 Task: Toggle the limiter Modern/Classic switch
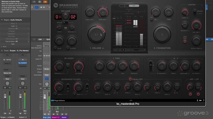195,12
